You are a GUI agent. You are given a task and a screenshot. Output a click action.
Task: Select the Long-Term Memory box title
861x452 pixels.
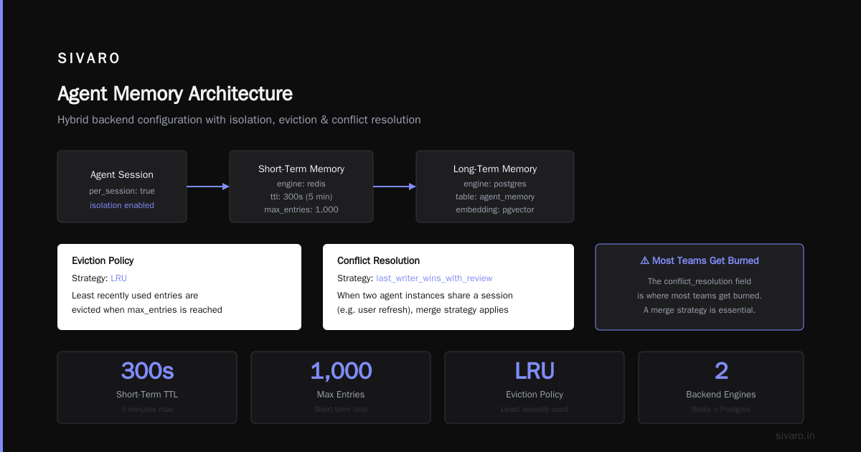(x=495, y=169)
